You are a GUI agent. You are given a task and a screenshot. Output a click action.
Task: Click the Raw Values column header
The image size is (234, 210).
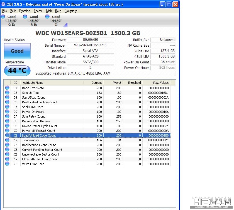[x=156, y=83]
